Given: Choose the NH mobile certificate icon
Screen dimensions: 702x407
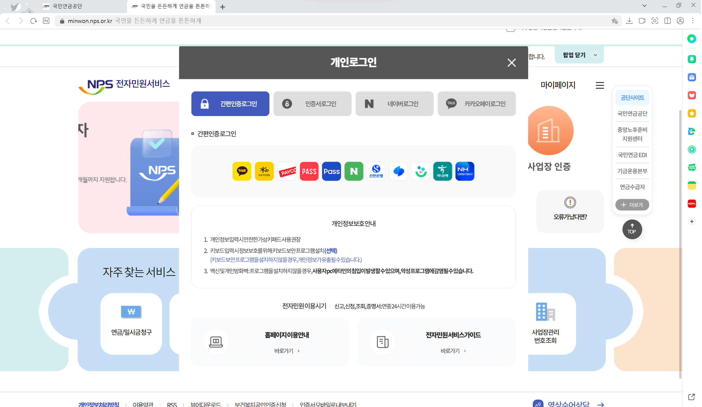Looking at the screenshot, I should point(465,171).
